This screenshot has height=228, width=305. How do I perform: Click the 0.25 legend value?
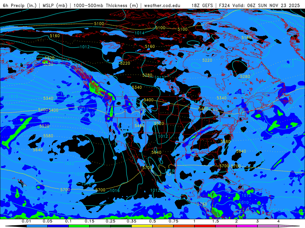[x=111, y=221]
